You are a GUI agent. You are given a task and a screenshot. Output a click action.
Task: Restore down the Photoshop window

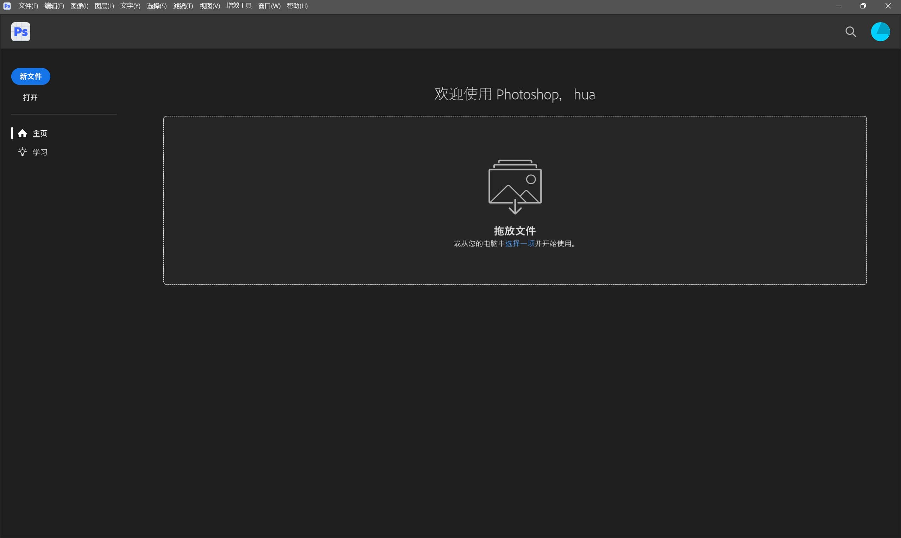coord(863,6)
